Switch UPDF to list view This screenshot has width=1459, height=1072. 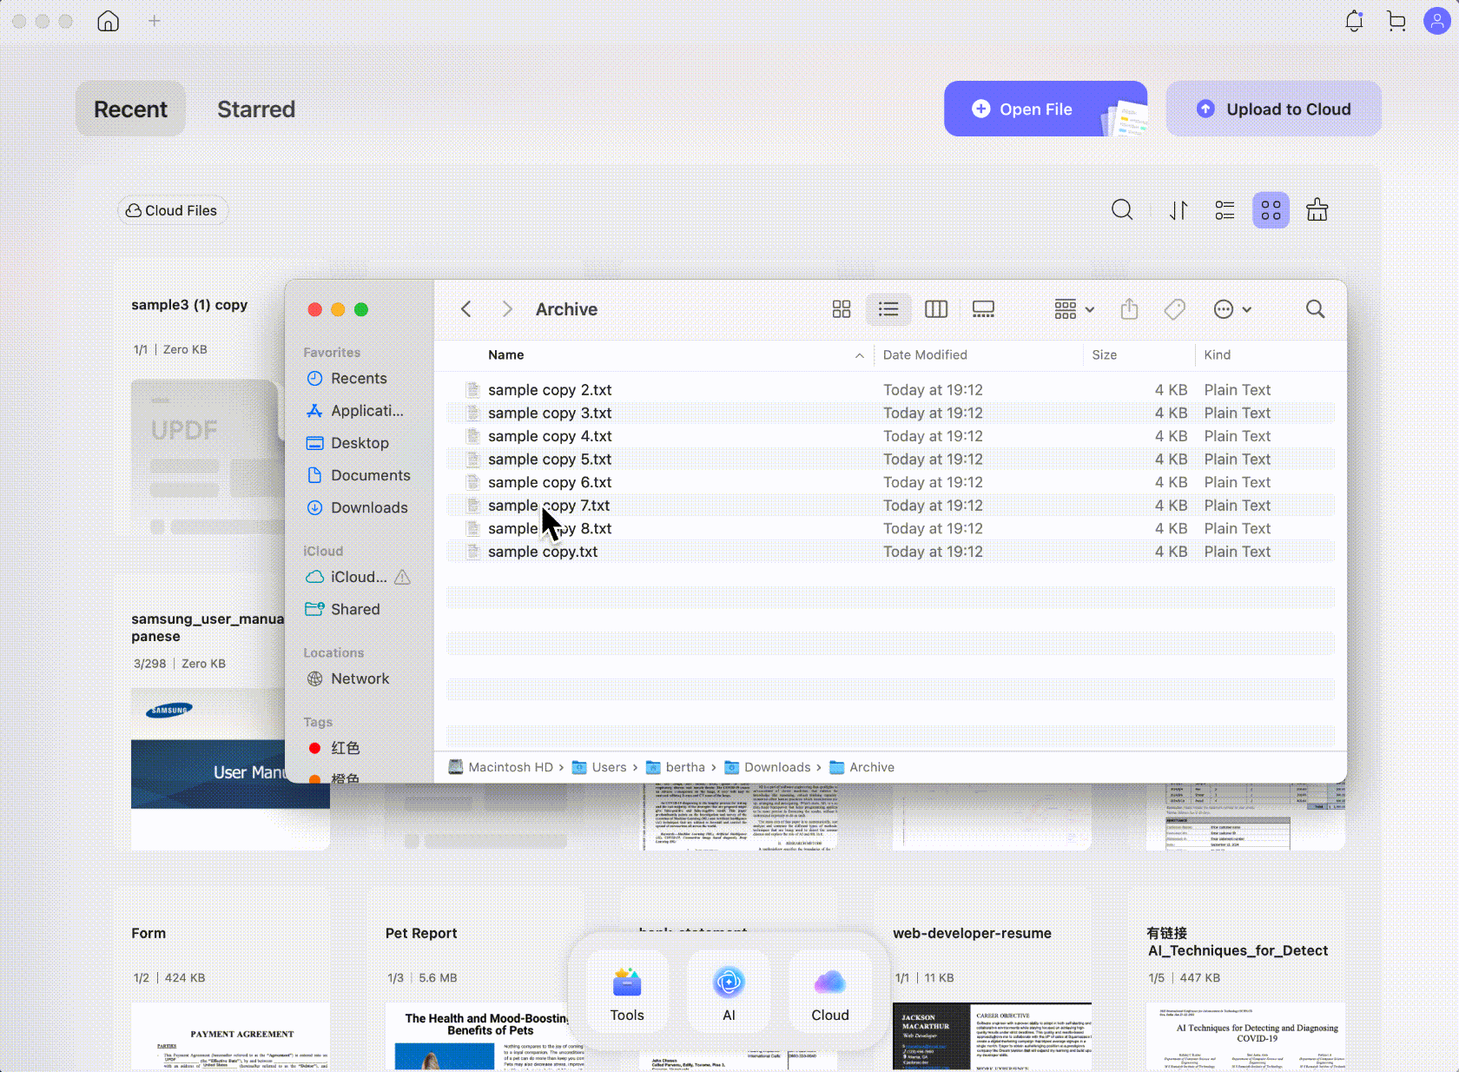[x=1225, y=210]
